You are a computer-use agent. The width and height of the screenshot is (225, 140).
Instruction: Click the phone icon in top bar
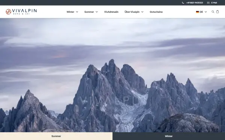[183, 3]
